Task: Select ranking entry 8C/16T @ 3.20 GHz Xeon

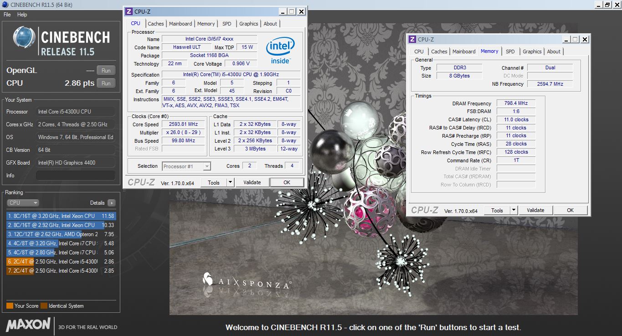Action: pyautogui.click(x=61, y=216)
